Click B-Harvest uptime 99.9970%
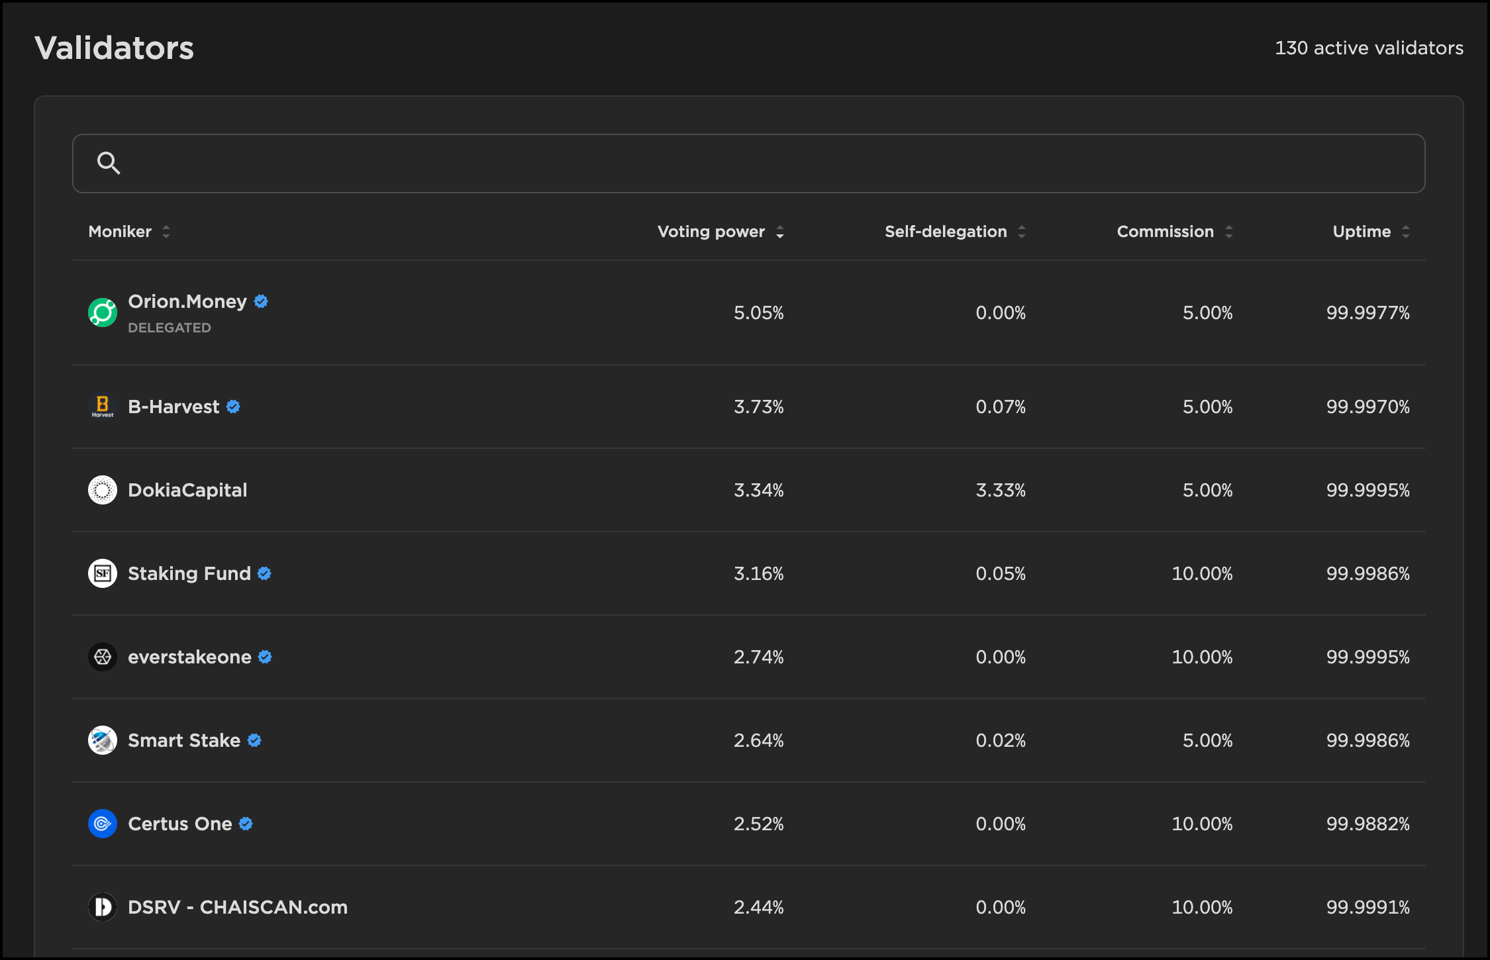 1368,407
